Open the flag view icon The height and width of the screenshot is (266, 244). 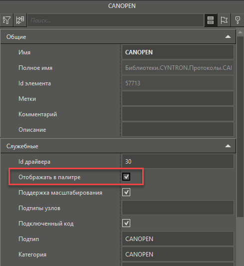pos(224,20)
